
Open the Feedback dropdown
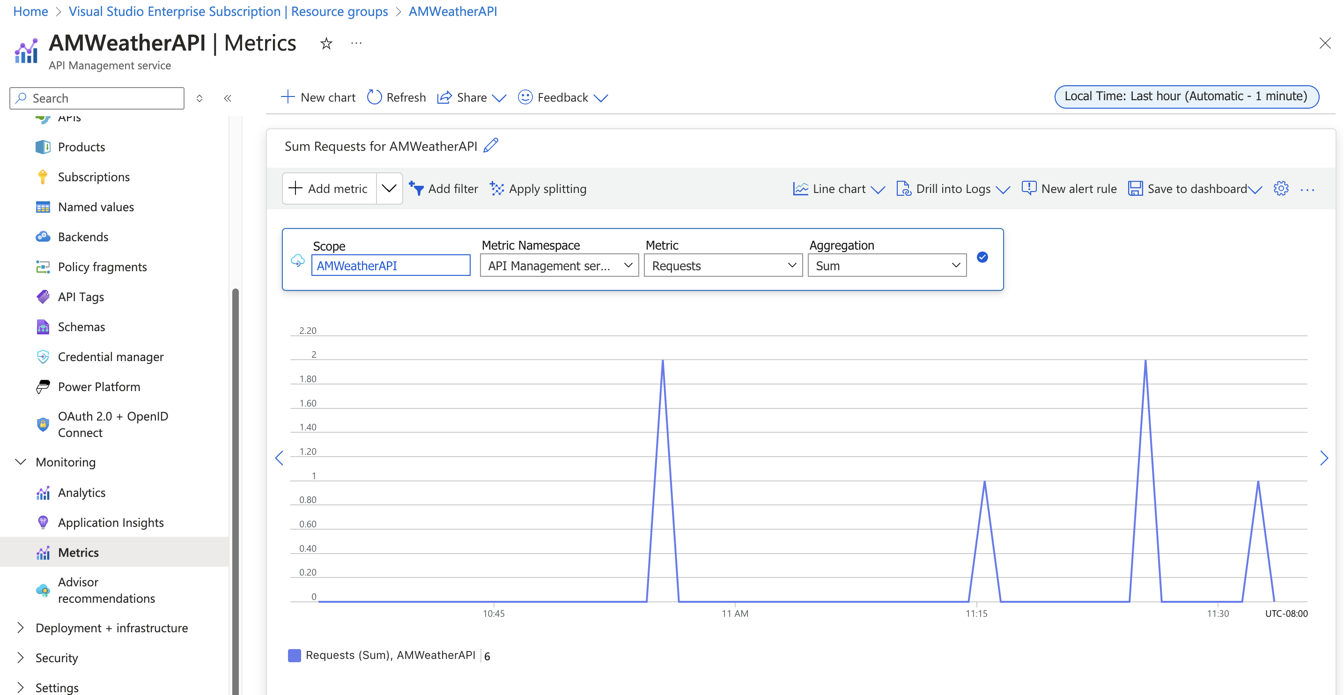click(x=563, y=97)
